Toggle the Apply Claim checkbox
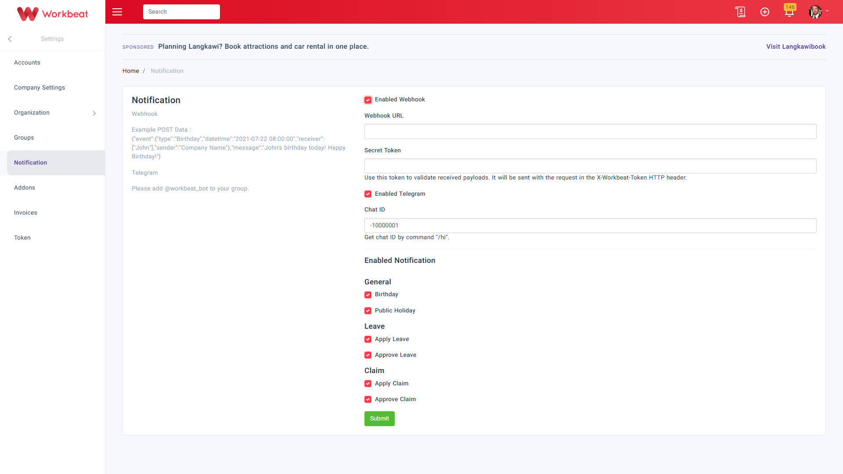843x474 pixels. click(x=368, y=384)
